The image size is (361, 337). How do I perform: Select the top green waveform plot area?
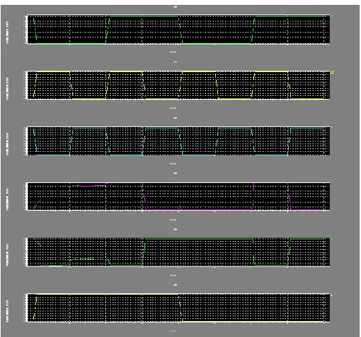point(178,29)
